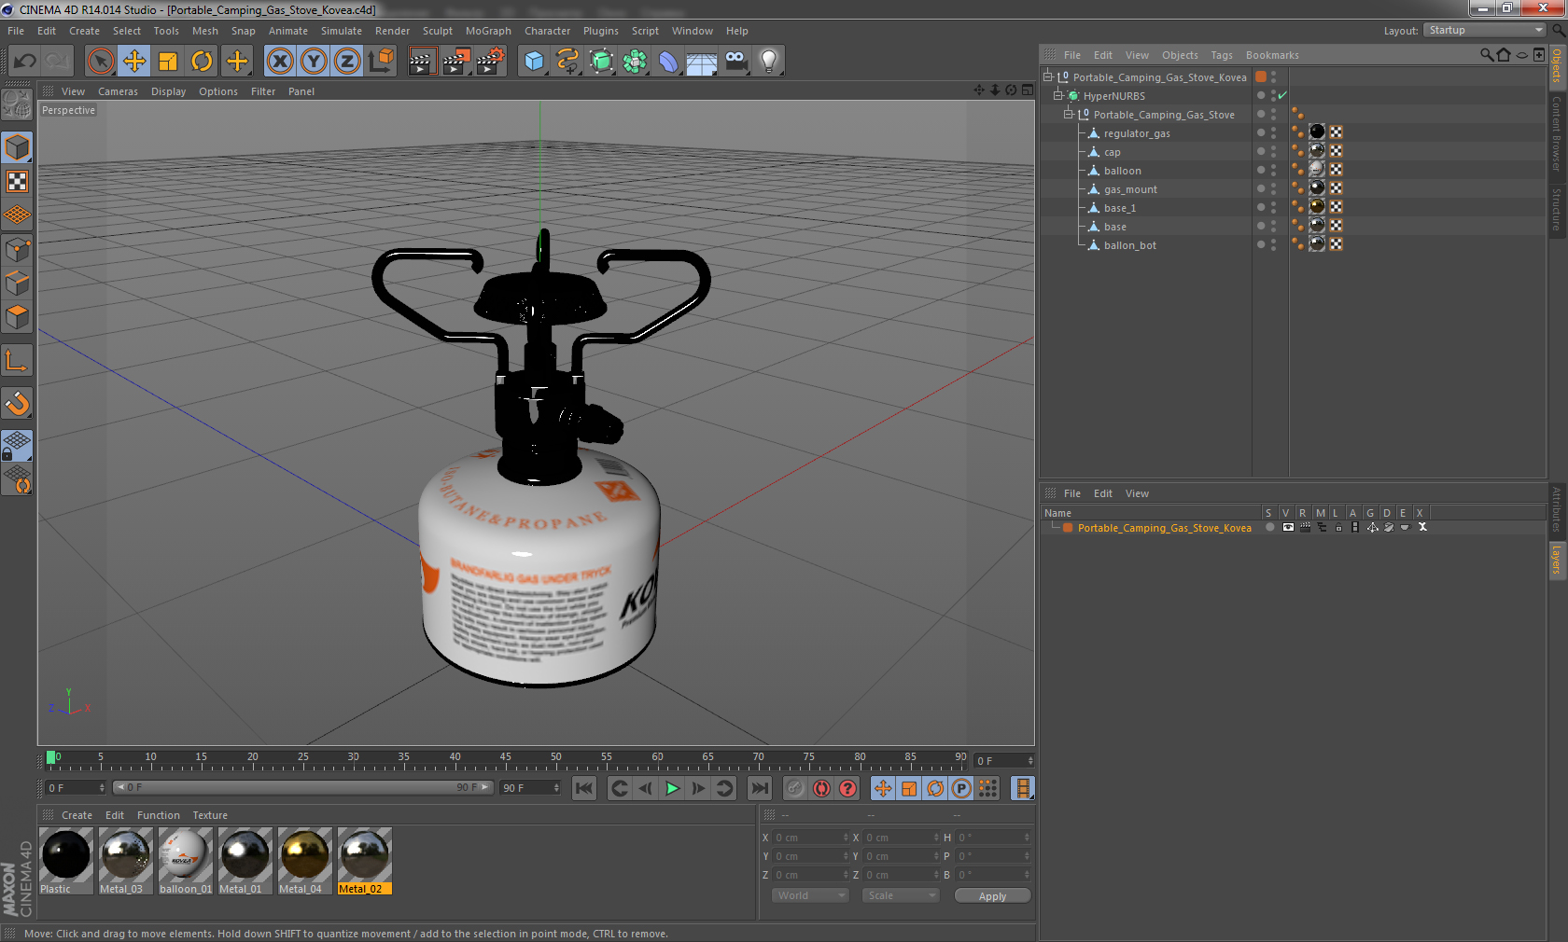This screenshot has width=1568, height=942.
Task: Render to Picture Viewer
Action: coord(456,62)
